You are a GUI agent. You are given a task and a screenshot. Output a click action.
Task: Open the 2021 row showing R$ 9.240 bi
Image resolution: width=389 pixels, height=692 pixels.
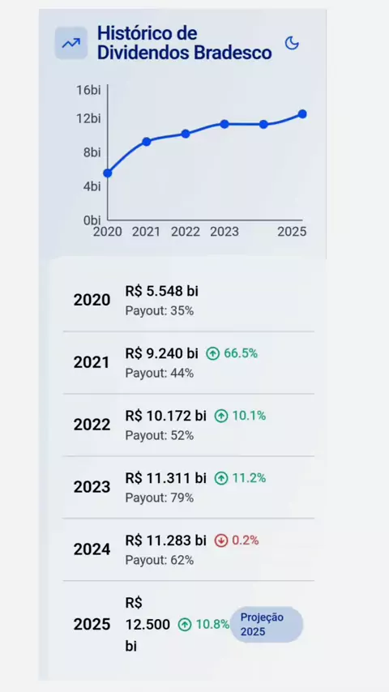click(x=189, y=362)
